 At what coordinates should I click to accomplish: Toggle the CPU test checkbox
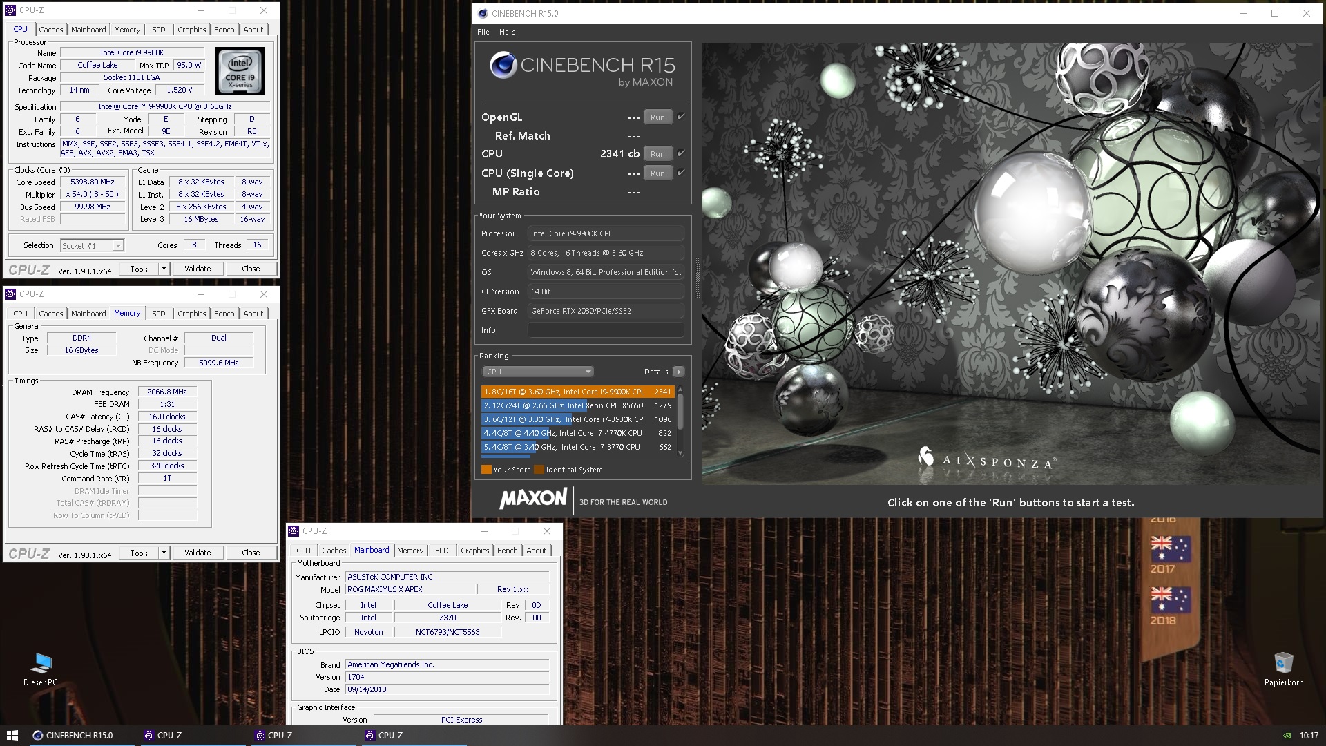tap(681, 153)
